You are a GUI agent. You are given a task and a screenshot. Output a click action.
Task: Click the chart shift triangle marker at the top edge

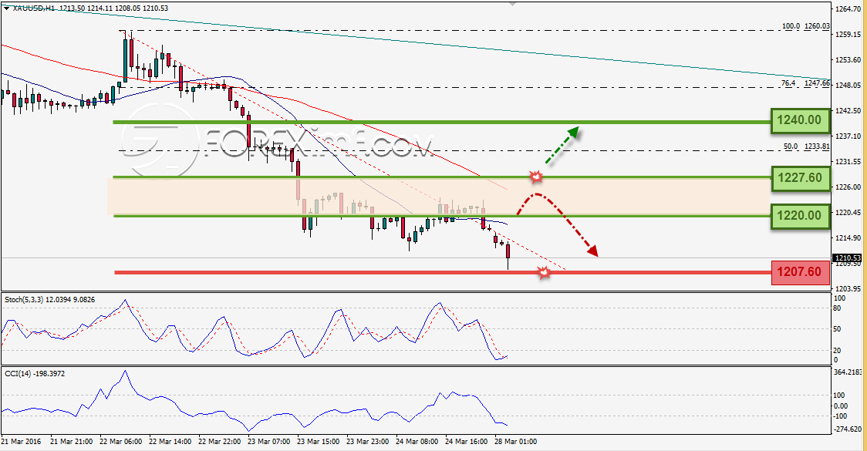tap(513, 3)
